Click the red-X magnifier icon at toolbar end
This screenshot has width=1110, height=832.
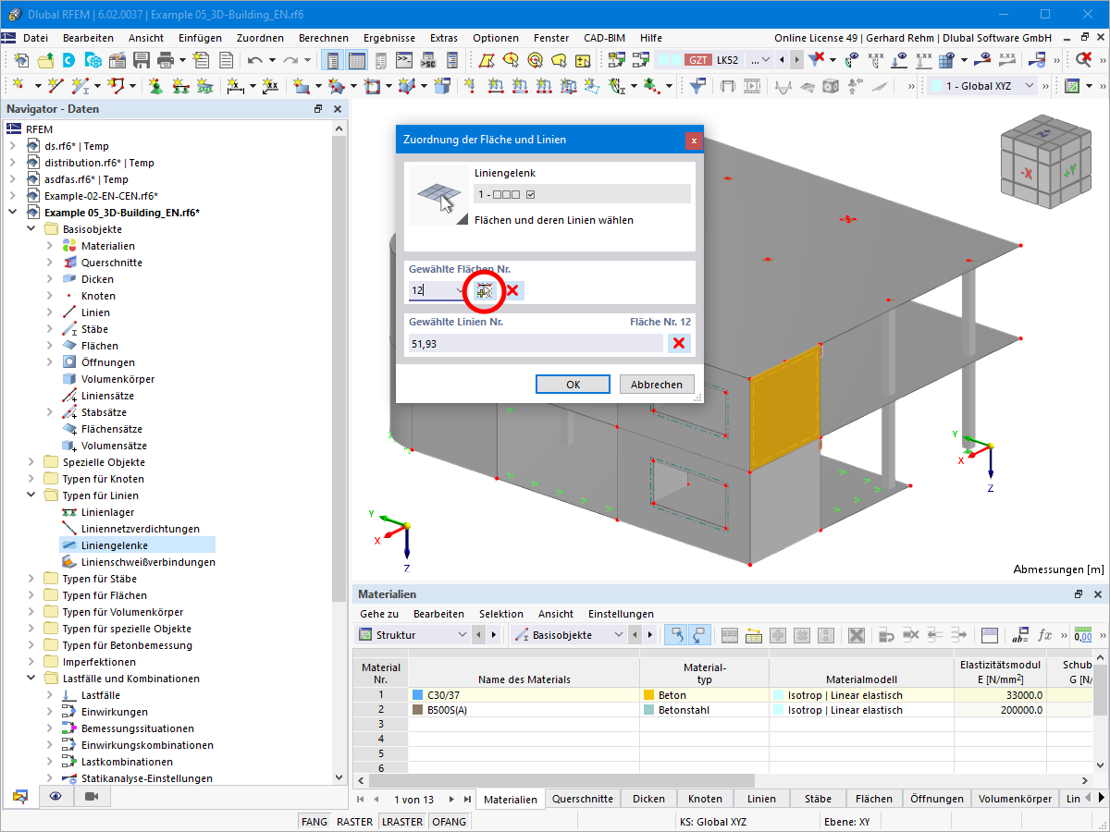(x=1084, y=60)
